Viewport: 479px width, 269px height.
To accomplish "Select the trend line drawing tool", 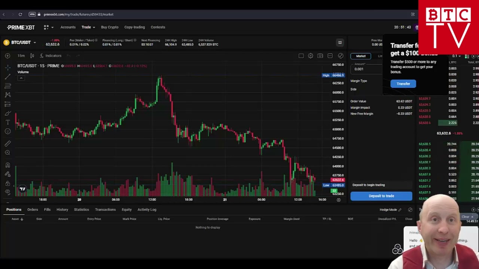I will coord(7,77).
